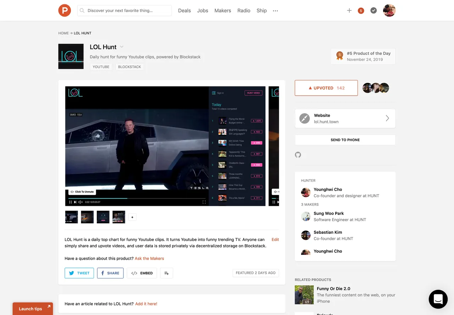The image size is (454, 315).
Task: Click the Sign in menu icon in preview
Action: (214, 93)
